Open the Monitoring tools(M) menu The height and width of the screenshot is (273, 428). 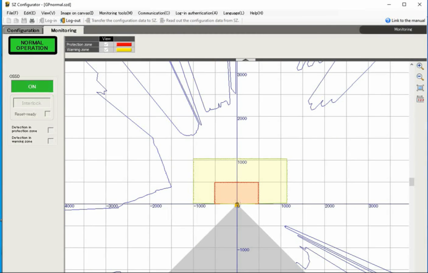tap(116, 13)
